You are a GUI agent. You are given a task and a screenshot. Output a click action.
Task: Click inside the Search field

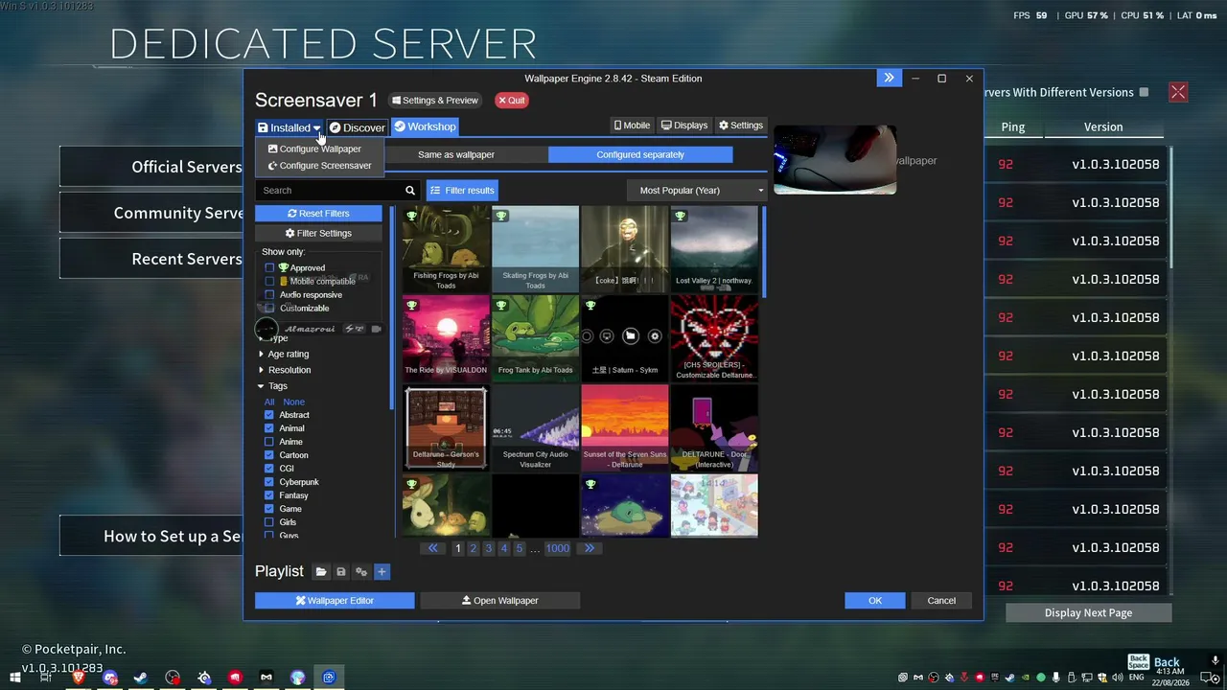point(329,191)
